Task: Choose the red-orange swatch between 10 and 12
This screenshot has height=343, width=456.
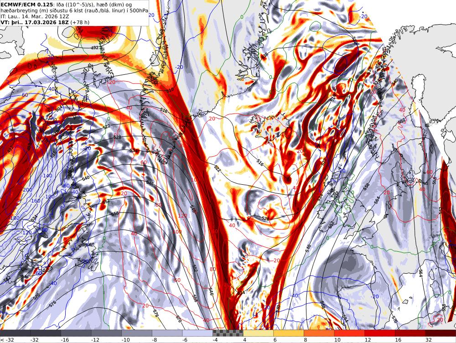Action: tap(350, 333)
